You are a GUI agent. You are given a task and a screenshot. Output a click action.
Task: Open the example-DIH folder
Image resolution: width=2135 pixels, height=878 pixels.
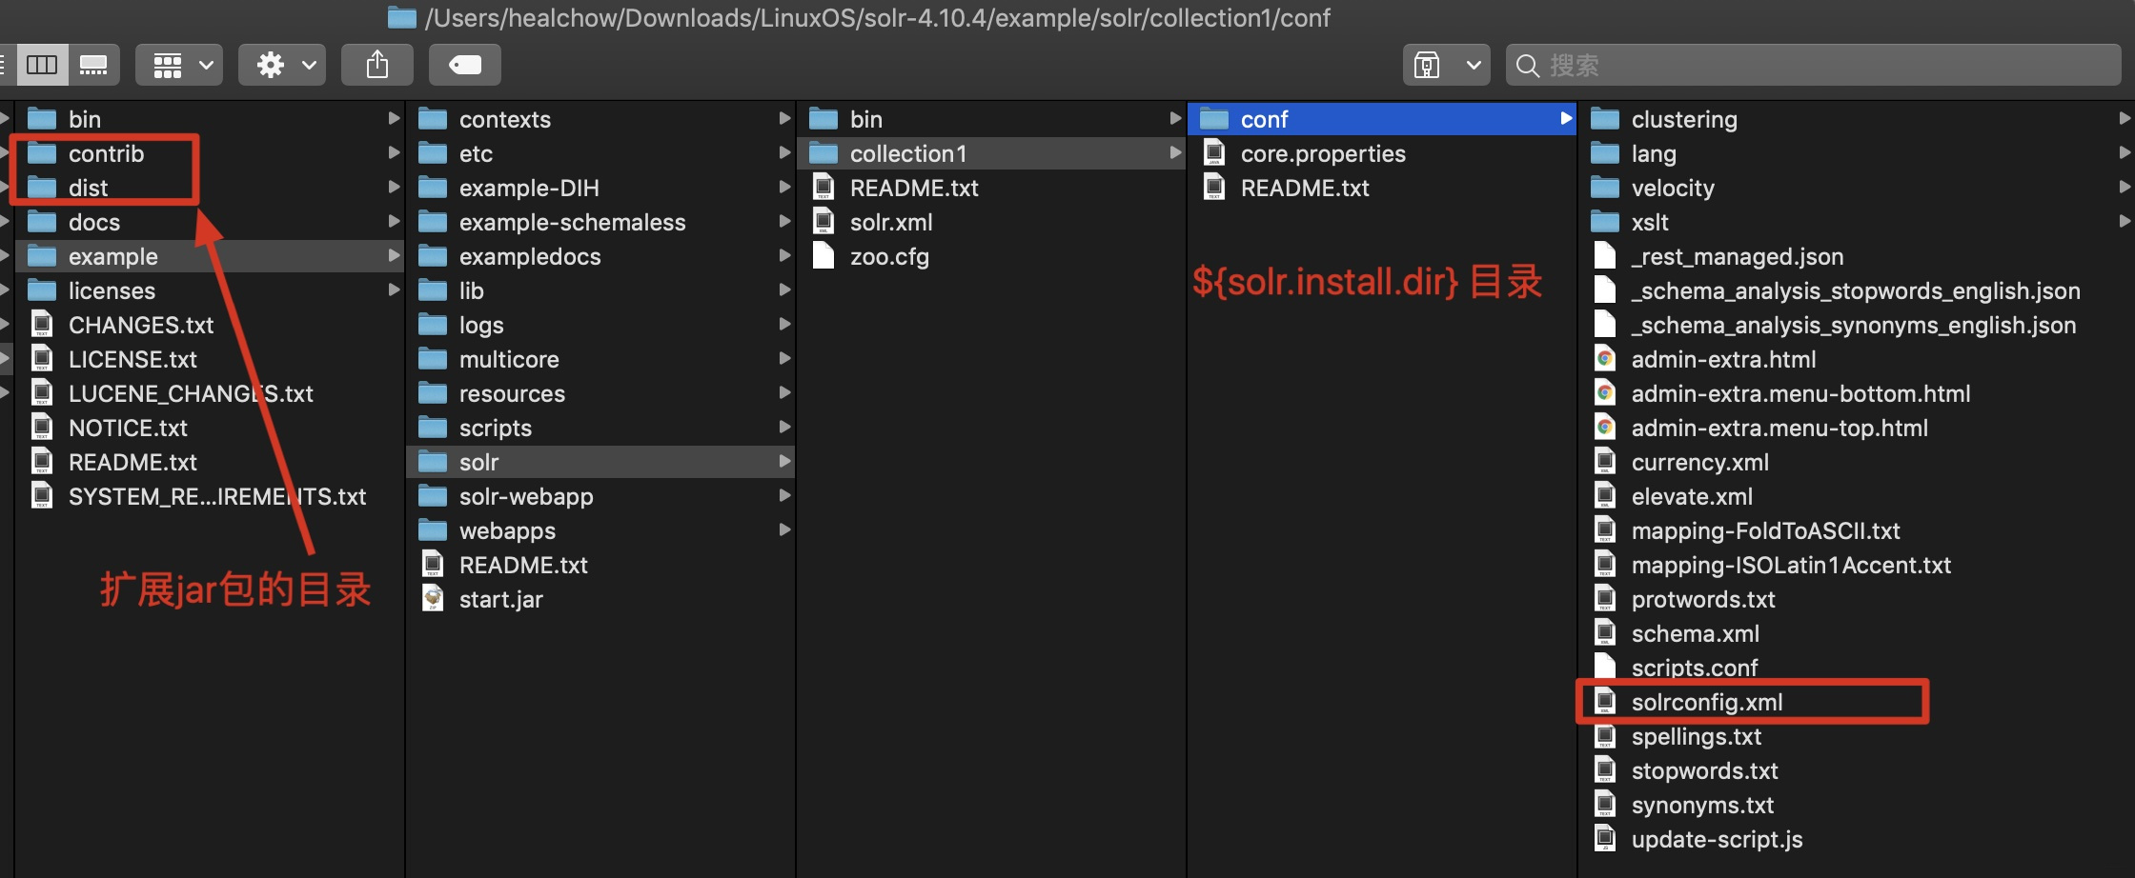600,188
